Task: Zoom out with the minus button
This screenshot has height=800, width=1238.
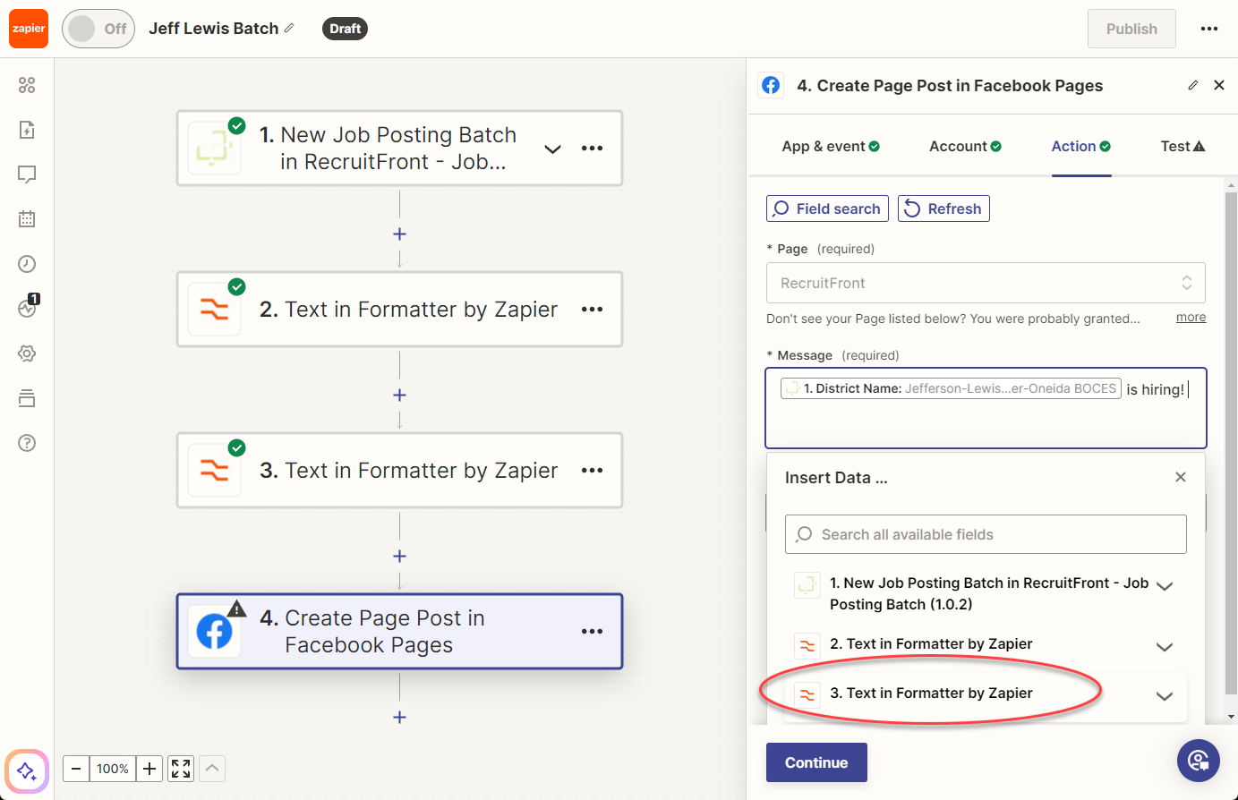Action: point(76,769)
